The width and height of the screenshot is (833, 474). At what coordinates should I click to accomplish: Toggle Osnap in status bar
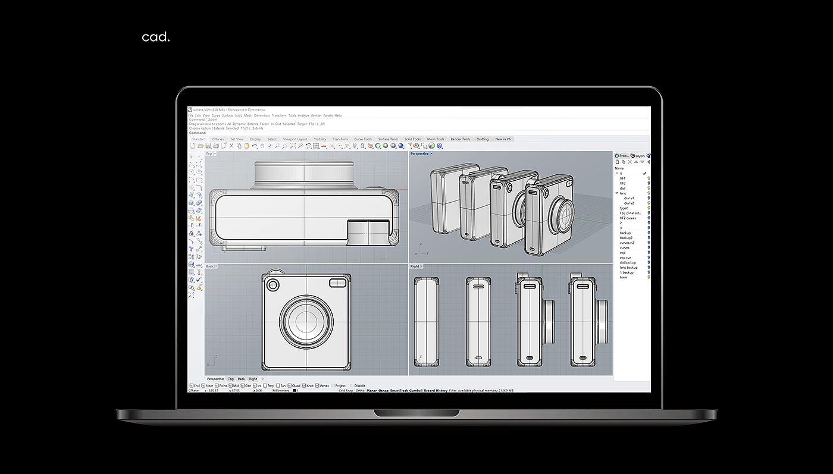(383, 391)
